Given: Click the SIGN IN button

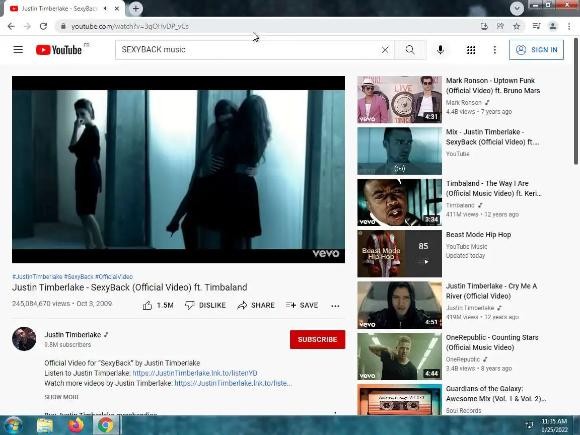Looking at the screenshot, I should point(536,49).
